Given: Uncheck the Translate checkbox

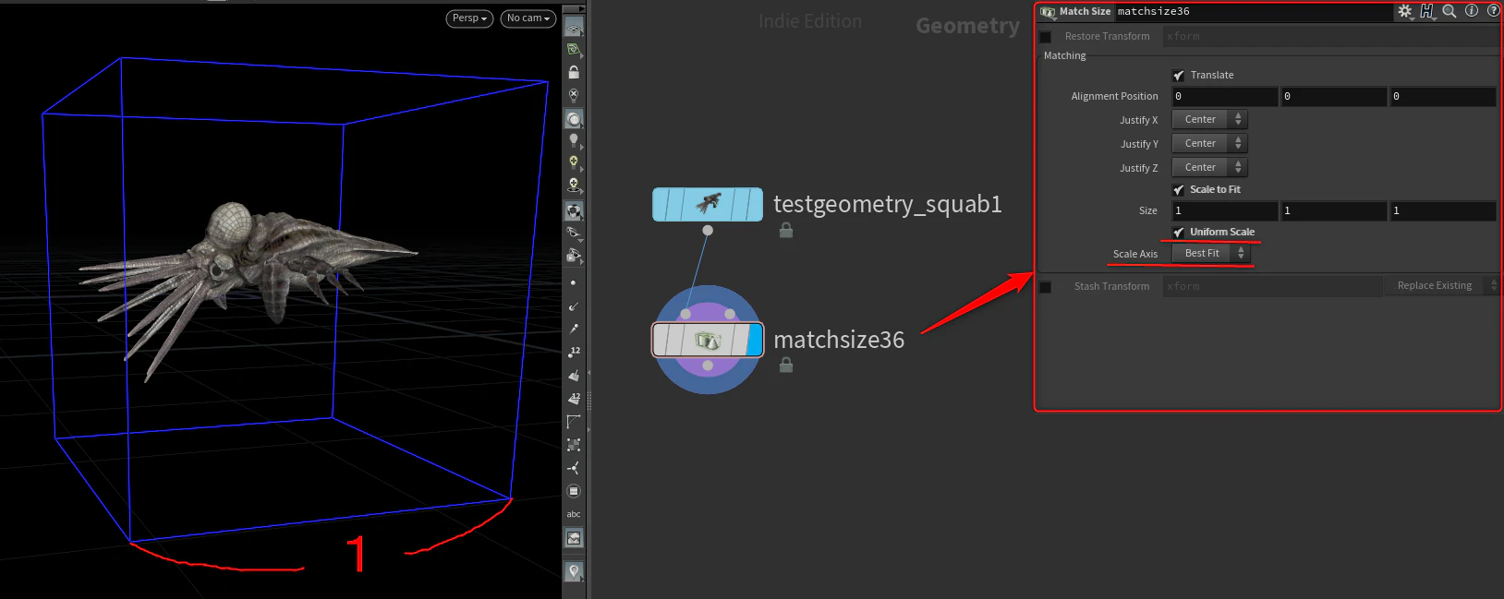Looking at the screenshot, I should [1179, 76].
